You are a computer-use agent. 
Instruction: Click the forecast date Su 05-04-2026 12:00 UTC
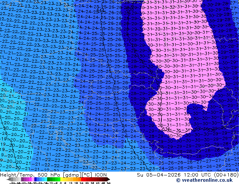tap(175, 175)
